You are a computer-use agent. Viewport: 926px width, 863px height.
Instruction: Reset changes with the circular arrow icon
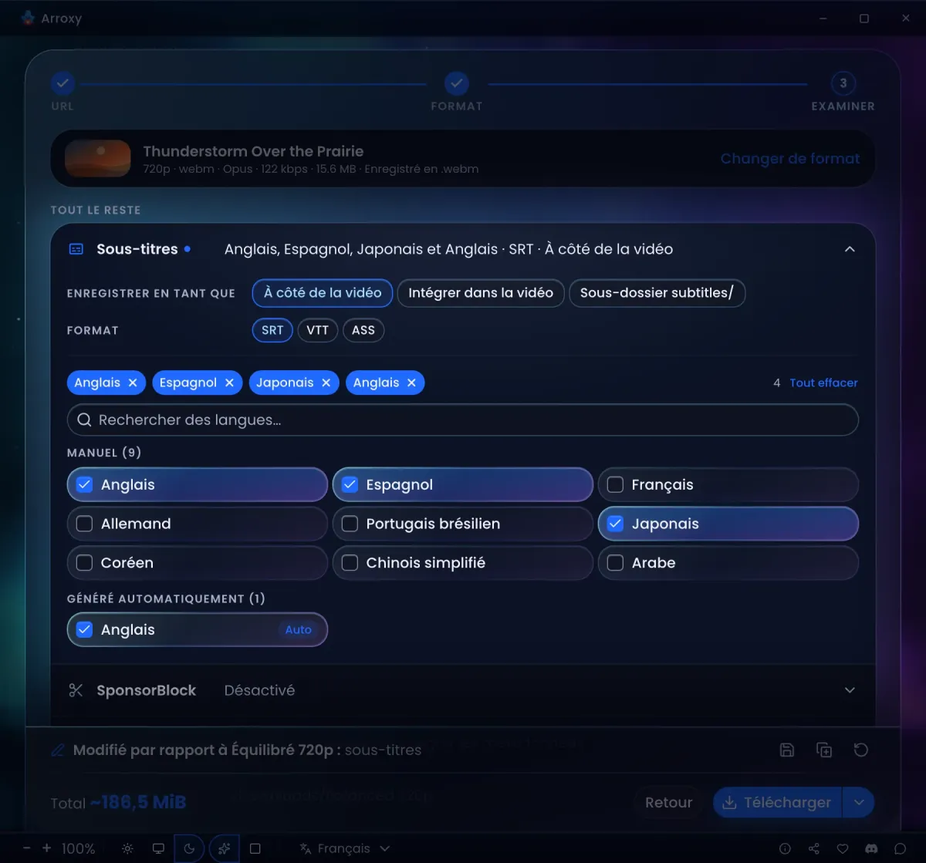(861, 750)
